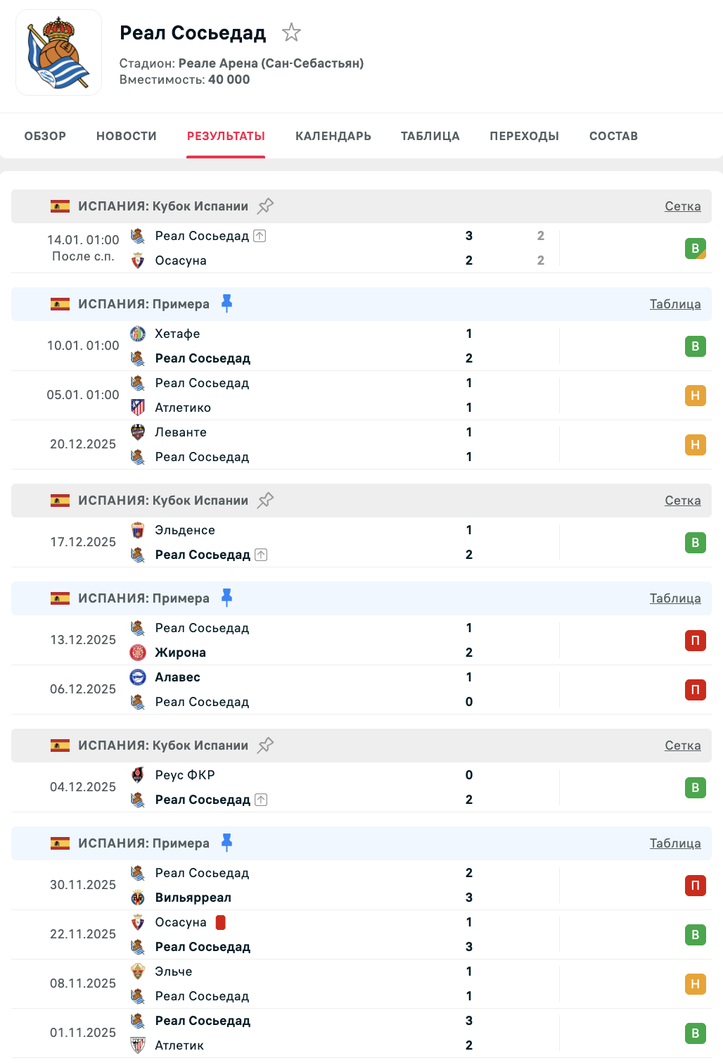723x1063 pixels.
Task: Open the first Кубок Испании Сетка link
Action: [682, 206]
